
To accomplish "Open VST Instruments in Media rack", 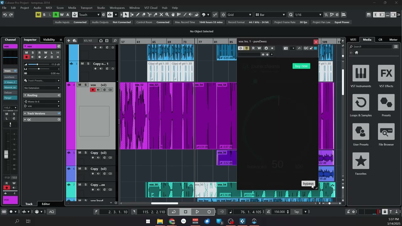I will point(361,73).
